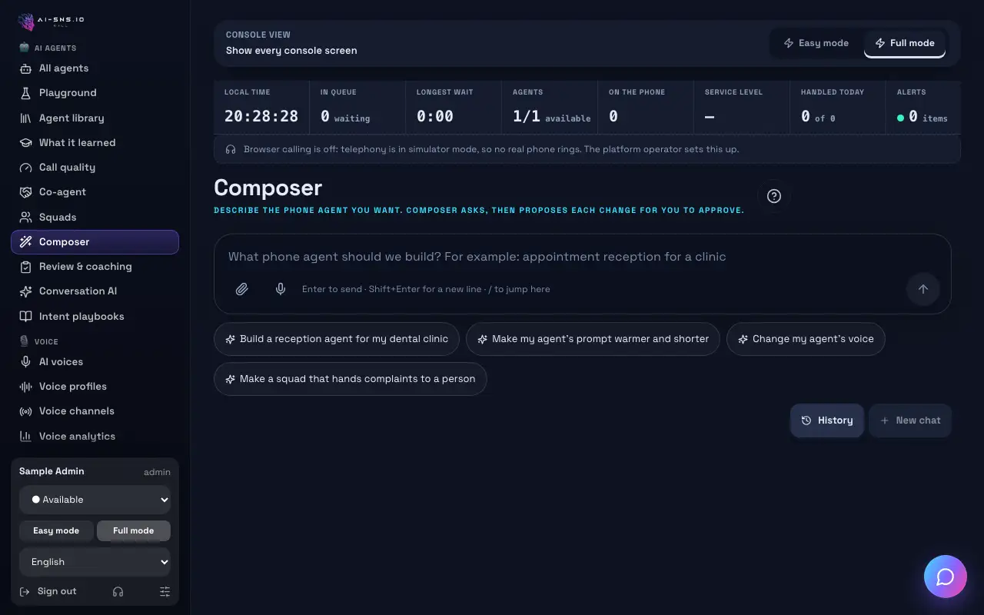Select Easy mode in the sidebar user panel
Image resolution: width=984 pixels, height=615 pixels.
tap(56, 530)
